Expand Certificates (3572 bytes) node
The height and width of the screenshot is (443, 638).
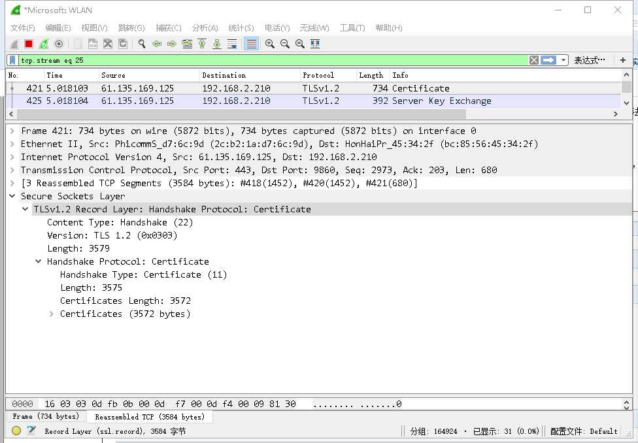pos(51,314)
